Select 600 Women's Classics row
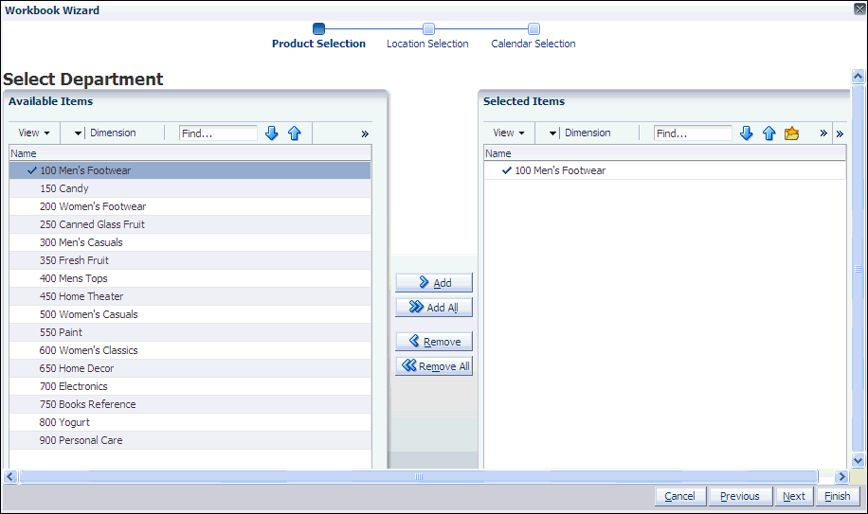This screenshot has height=514, width=868. (190, 350)
